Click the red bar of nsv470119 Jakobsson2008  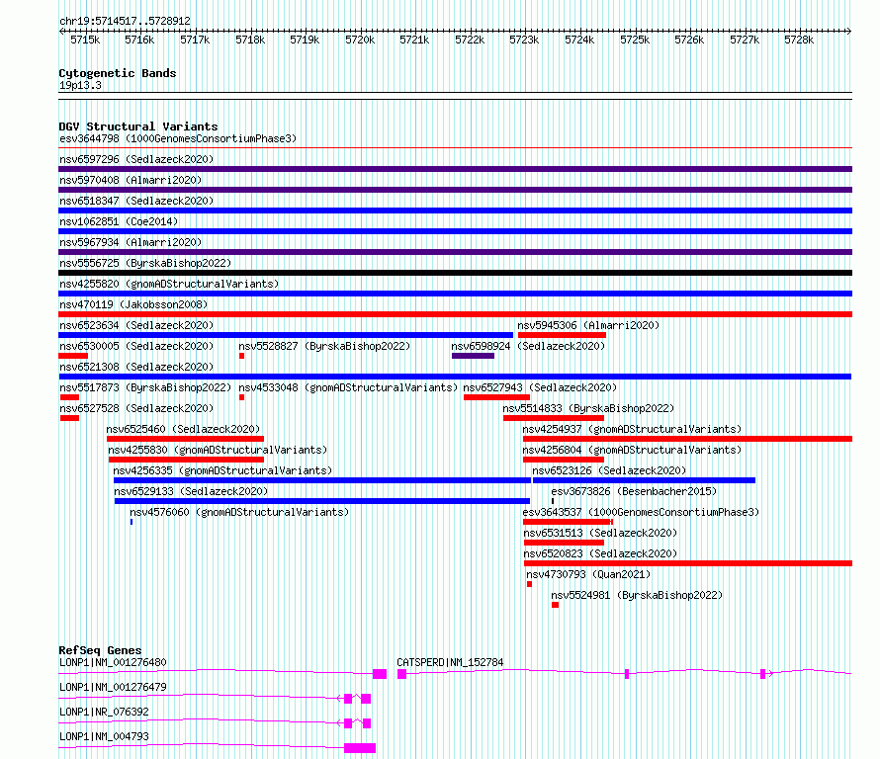455,314
